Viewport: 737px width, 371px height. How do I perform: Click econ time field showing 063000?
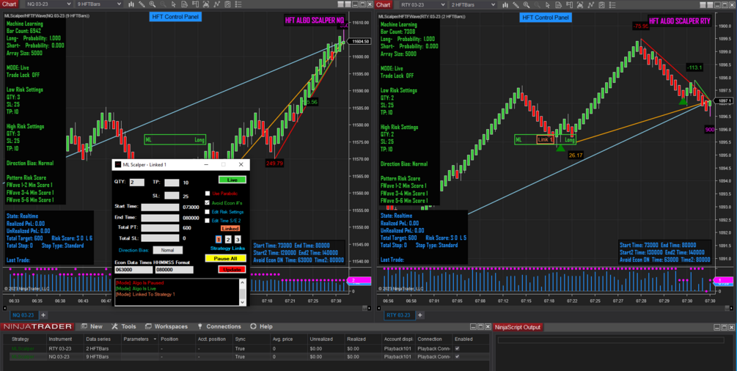[133, 270]
